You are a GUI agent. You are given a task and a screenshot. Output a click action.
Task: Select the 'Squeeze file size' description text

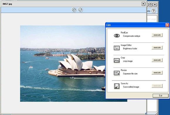(130, 74)
